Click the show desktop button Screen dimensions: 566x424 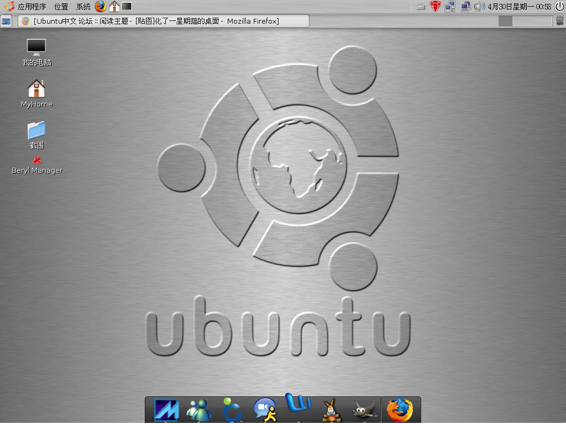(x=6, y=22)
